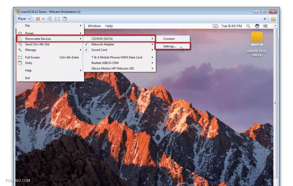
Task: Enter full screen mode from toolbar icon
Action: 57,19
